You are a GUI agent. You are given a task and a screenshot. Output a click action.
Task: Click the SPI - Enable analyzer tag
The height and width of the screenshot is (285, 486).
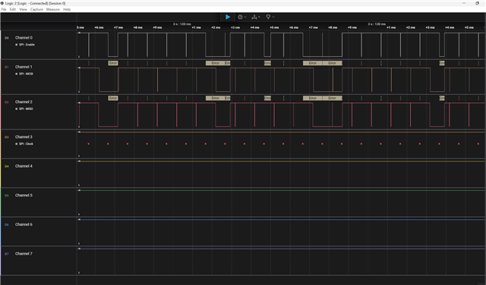25,45
